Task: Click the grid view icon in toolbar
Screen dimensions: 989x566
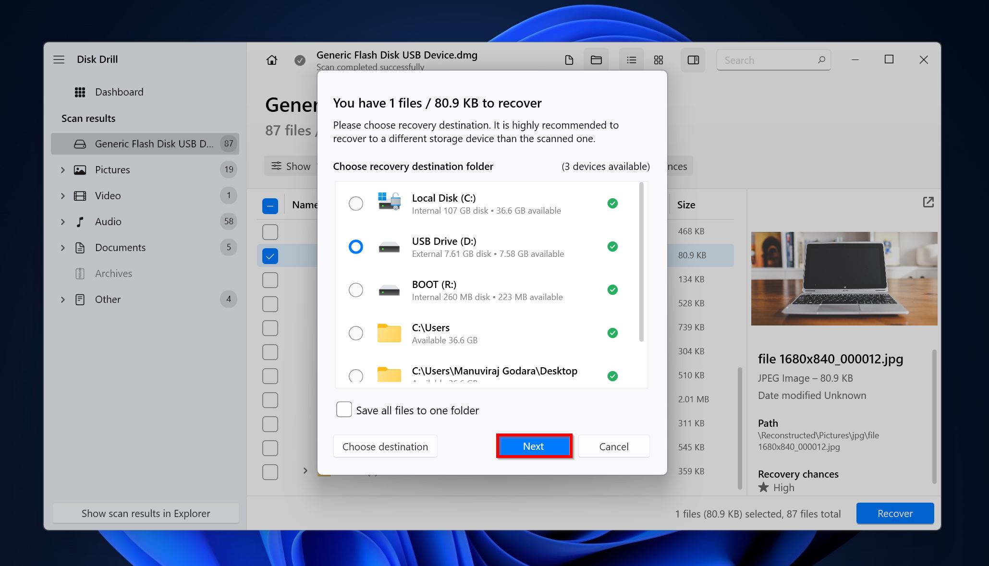Action: pyautogui.click(x=658, y=60)
